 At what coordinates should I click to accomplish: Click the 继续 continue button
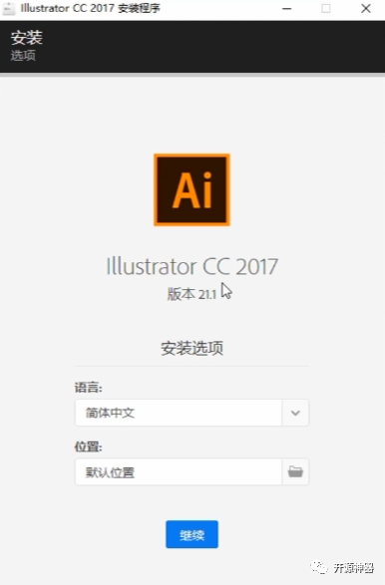coord(192,534)
